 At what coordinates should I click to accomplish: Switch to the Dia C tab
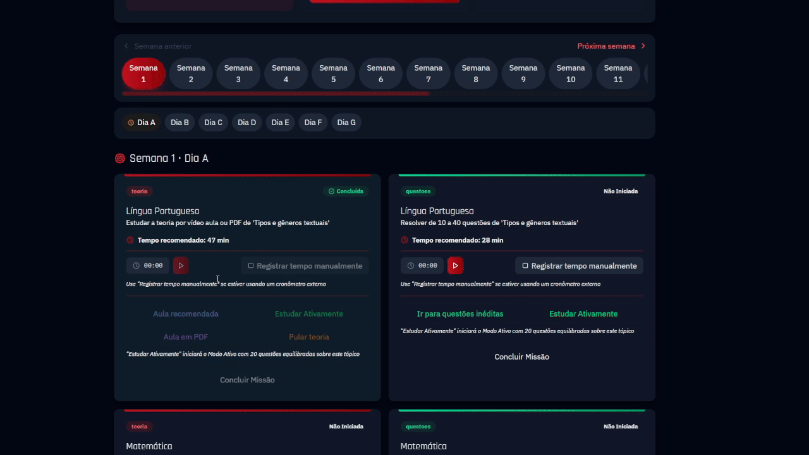[213, 123]
